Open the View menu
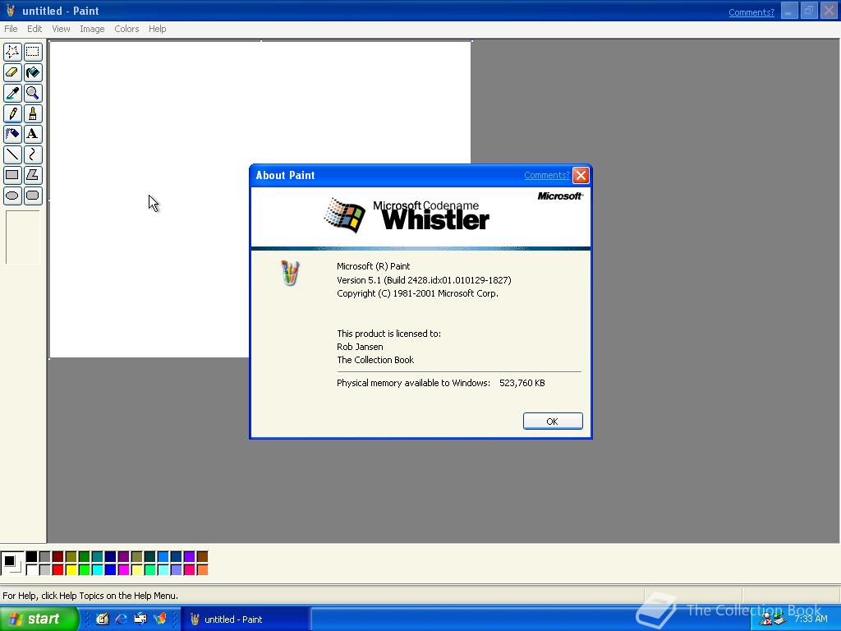The height and width of the screenshot is (631, 841). pyautogui.click(x=61, y=29)
